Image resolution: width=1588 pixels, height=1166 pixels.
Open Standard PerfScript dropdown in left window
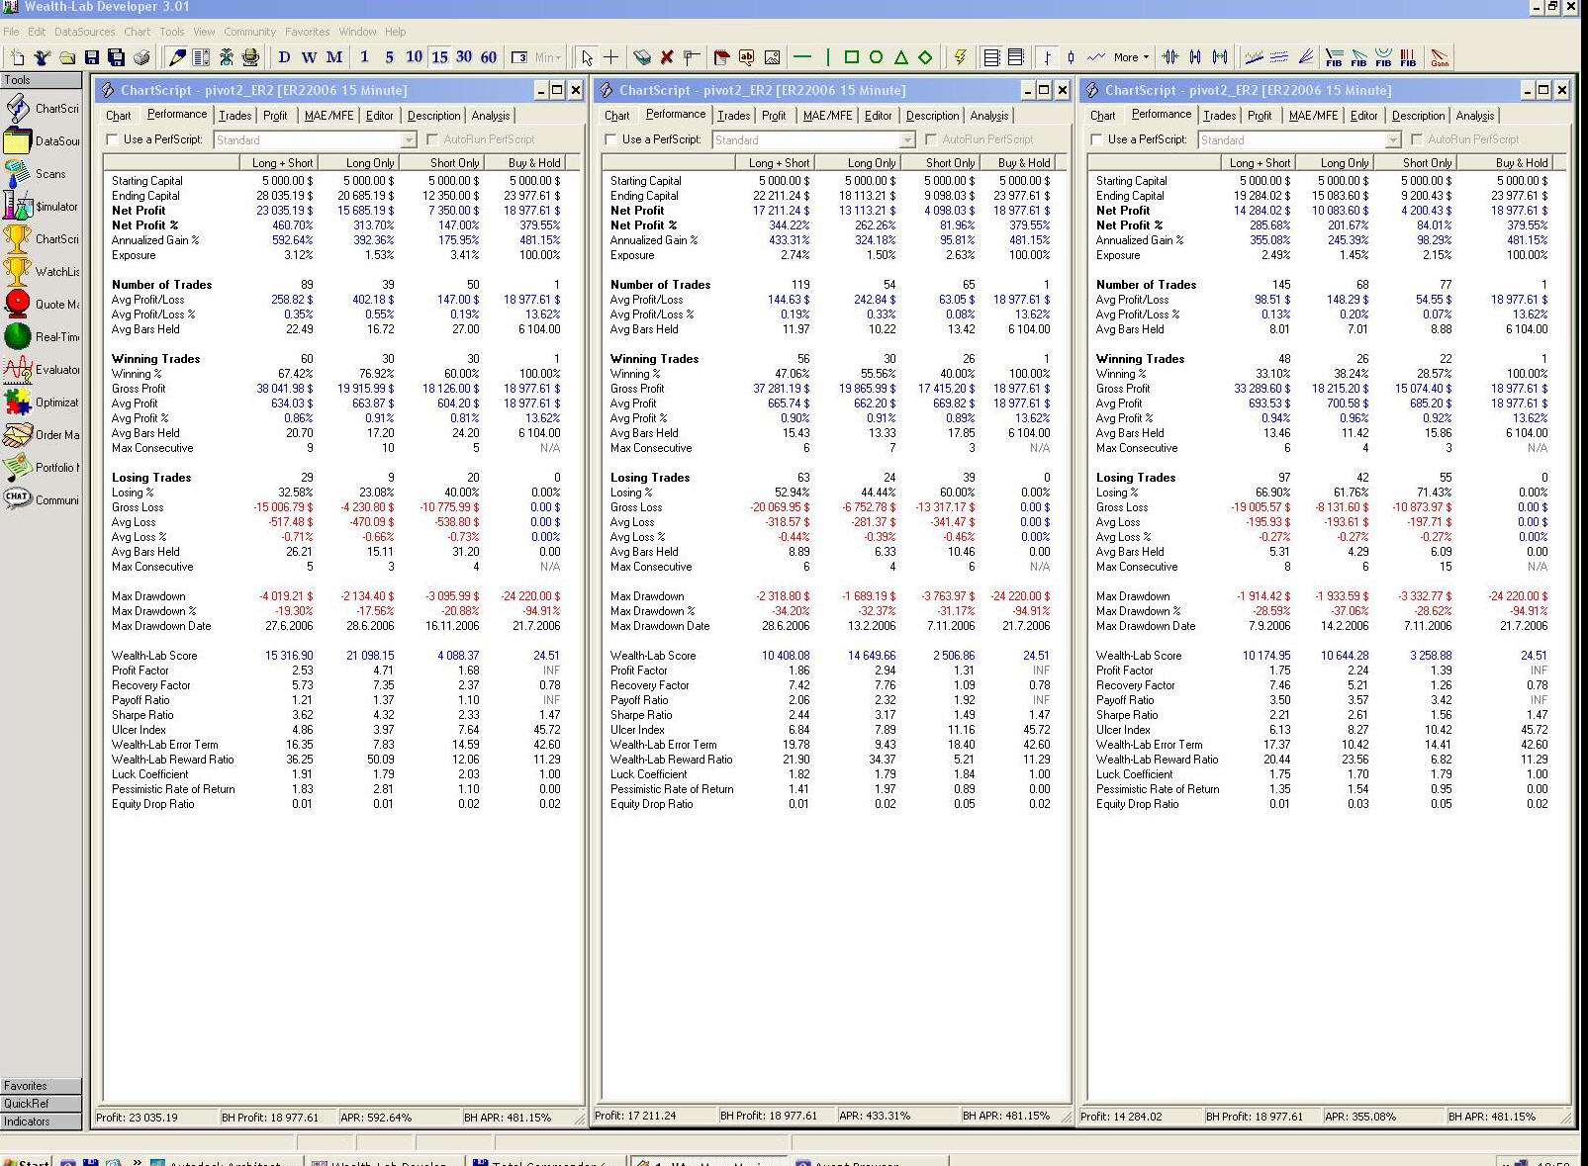(409, 140)
